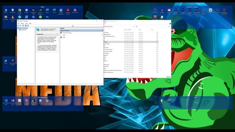
Task: Open the Administrative Tools address bar dropdown
Action: pos(134,26)
